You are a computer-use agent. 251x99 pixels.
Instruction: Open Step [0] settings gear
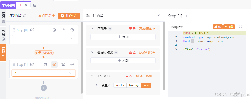coord(63,30)
